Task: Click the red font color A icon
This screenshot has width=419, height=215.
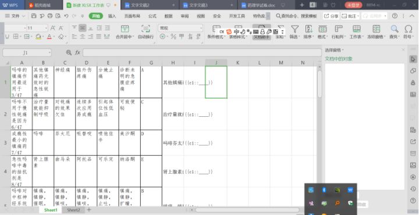Action: tap(49, 37)
